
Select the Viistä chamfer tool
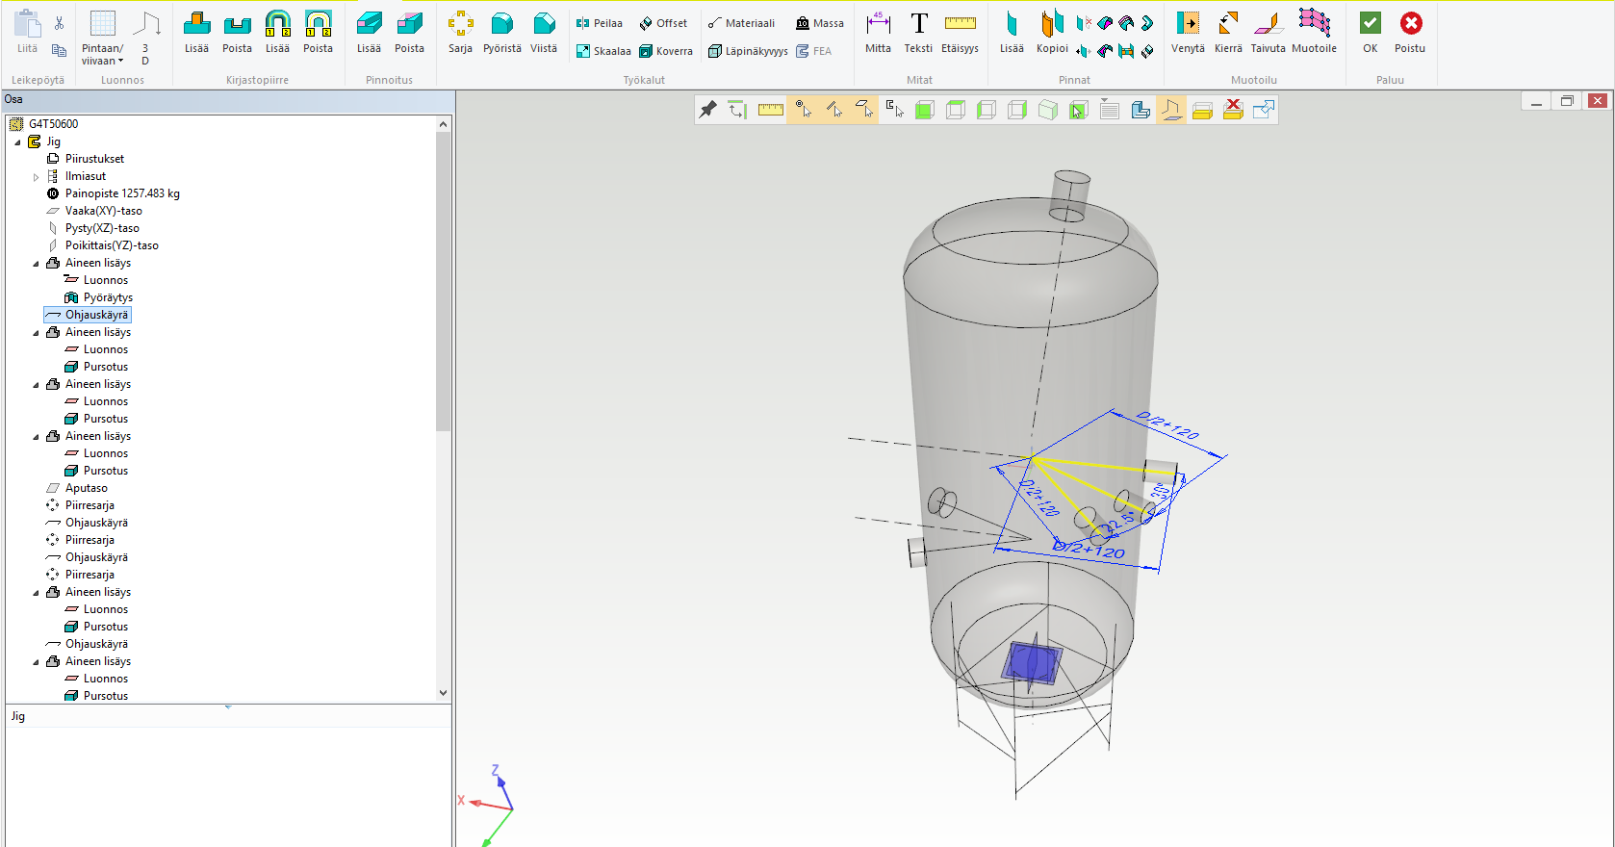tap(544, 32)
